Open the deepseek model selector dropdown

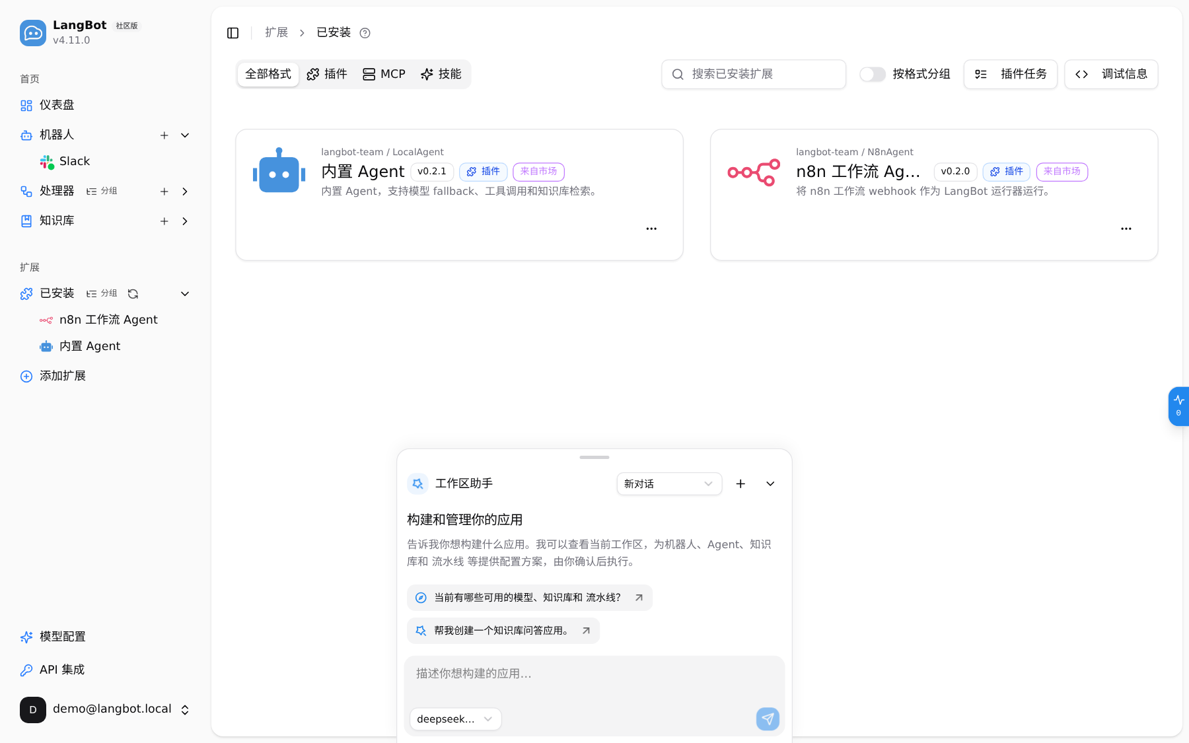tap(455, 719)
